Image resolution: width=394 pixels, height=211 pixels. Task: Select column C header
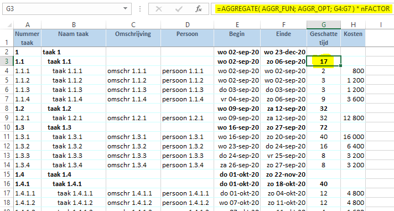133,25
